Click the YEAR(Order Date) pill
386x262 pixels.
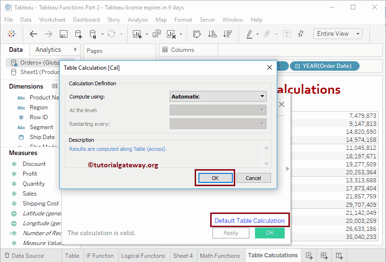tap(325, 66)
